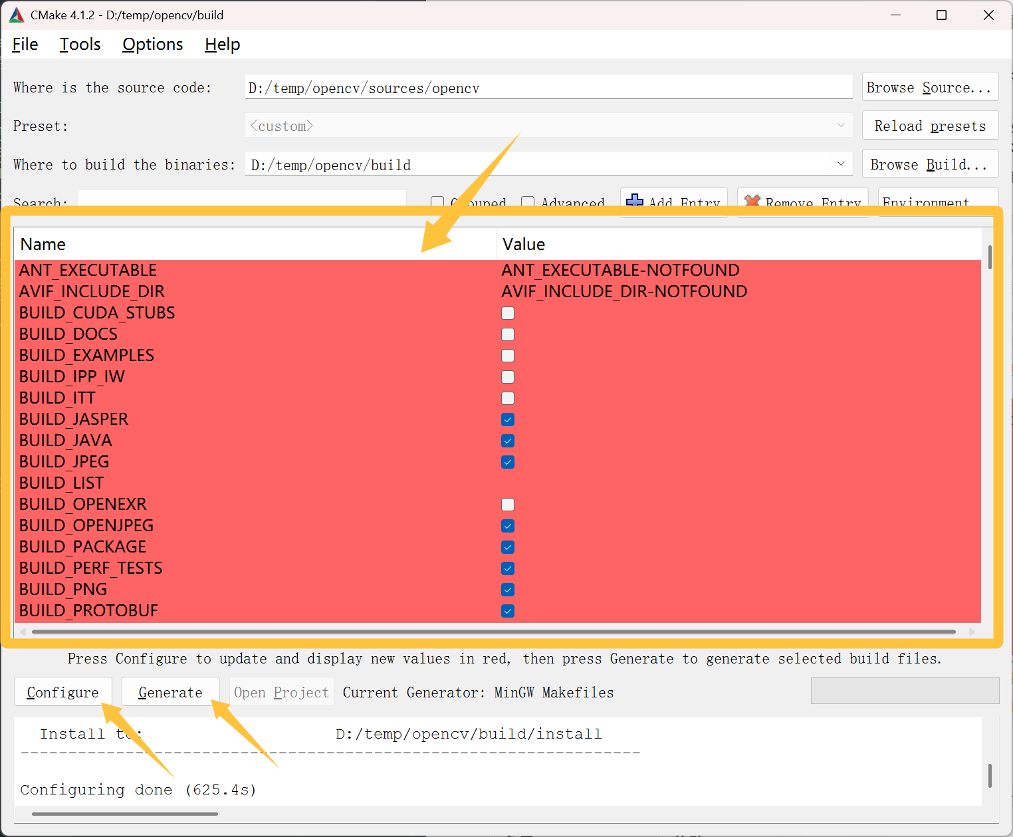1013x837 pixels.
Task: Open the Options menu
Action: click(x=152, y=44)
